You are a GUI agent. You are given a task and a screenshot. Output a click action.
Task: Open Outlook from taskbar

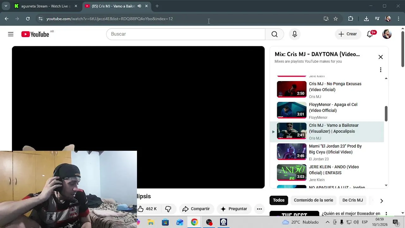click(180, 222)
